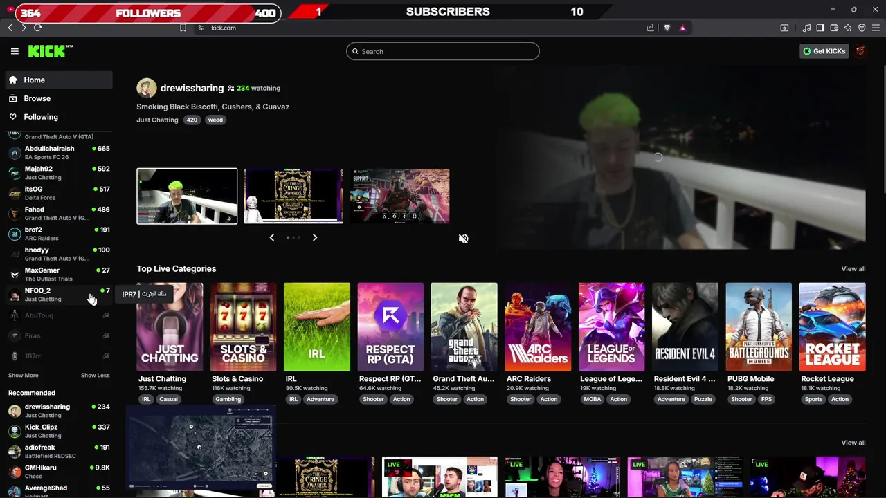Screen dimensions: 886x498
Task: Click the weed tag
Action: [215, 120]
